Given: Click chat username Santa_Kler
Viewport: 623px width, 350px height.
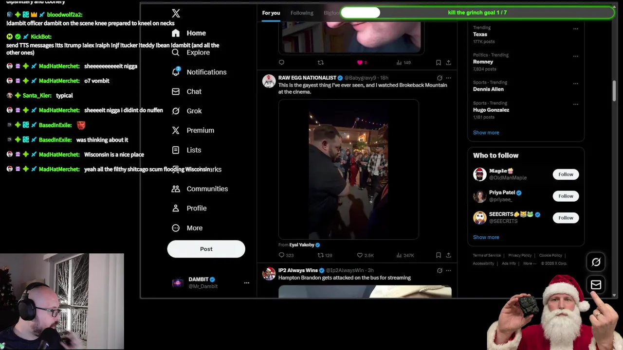Looking at the screenshot, I should [x=37, y=96].
